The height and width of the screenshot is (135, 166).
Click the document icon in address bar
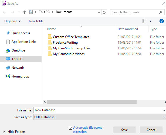click(31, 12)
